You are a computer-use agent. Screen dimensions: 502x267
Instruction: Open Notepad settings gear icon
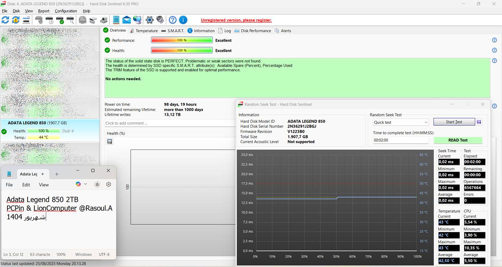(x=109, y=184)
